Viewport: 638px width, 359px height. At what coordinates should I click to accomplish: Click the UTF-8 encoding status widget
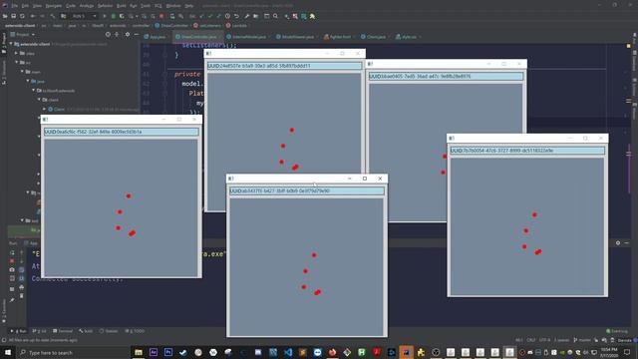coord(544,340)
